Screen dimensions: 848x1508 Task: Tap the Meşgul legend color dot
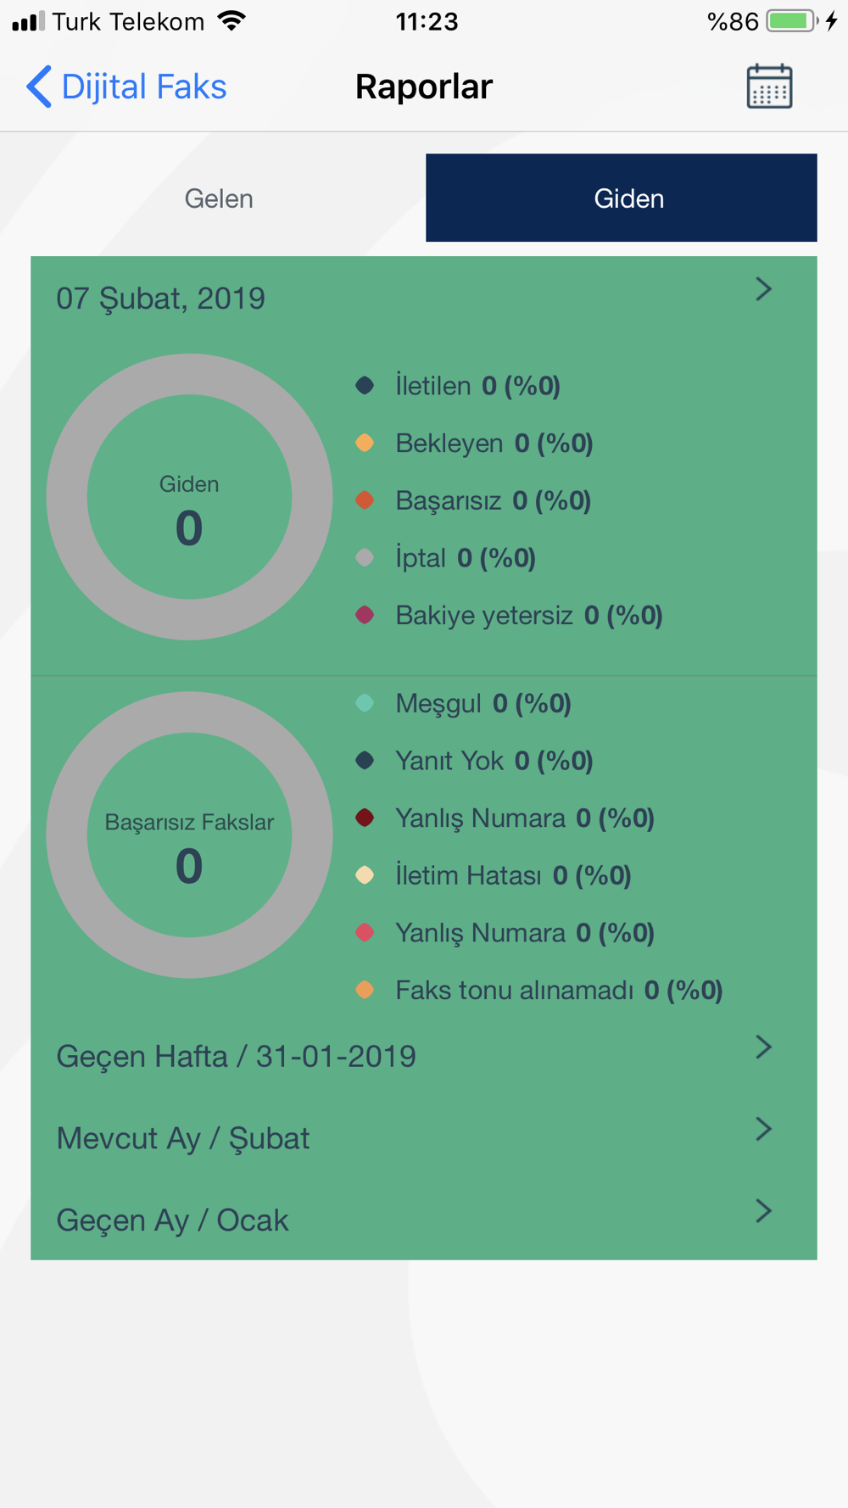tap(365, 703)
